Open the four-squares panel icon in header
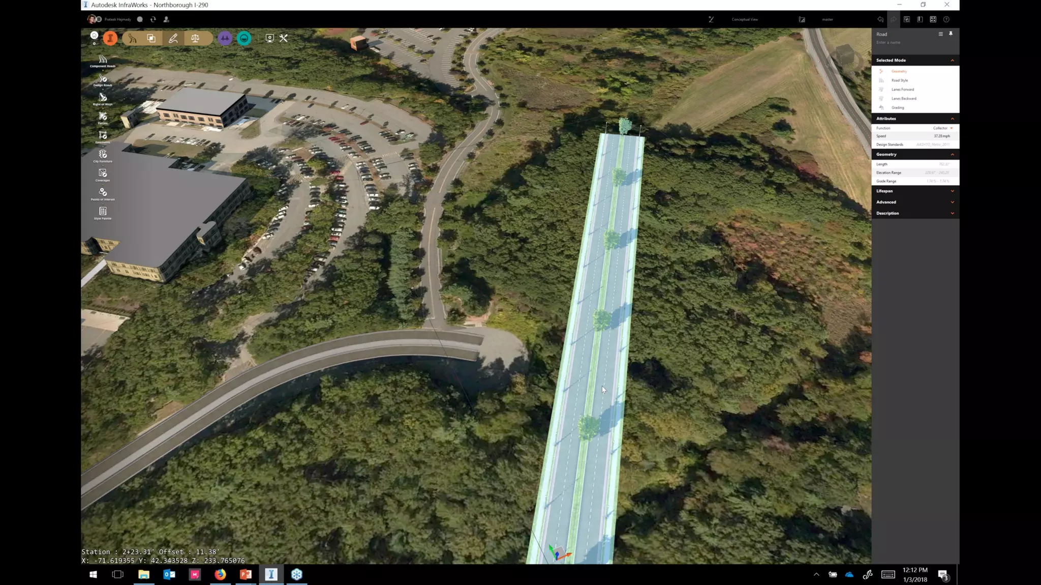The image size is (1041, 585). [933, 19]
